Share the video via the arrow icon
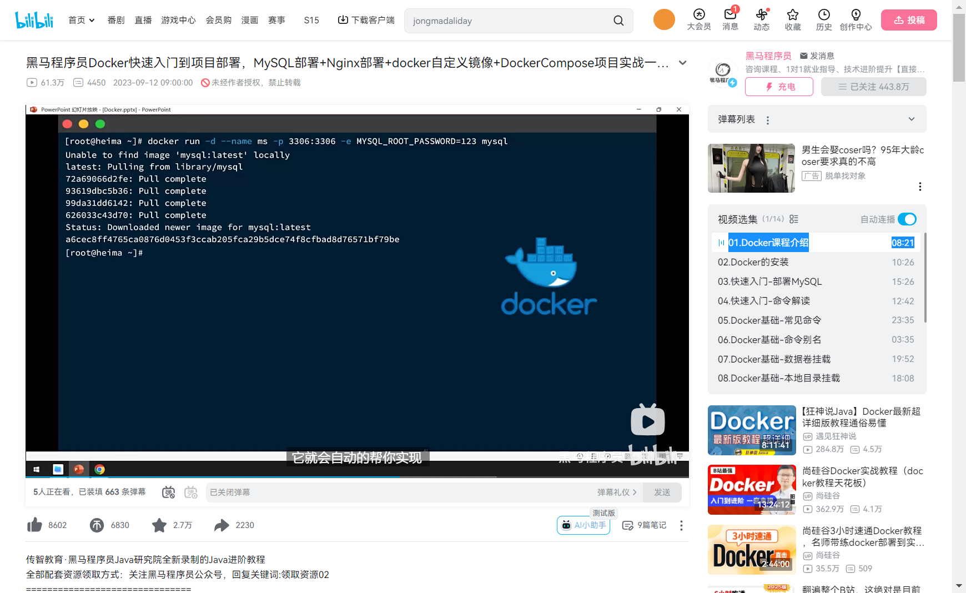Image resolution: width=966 pixels, height=593 pixels. pos(222,525)
